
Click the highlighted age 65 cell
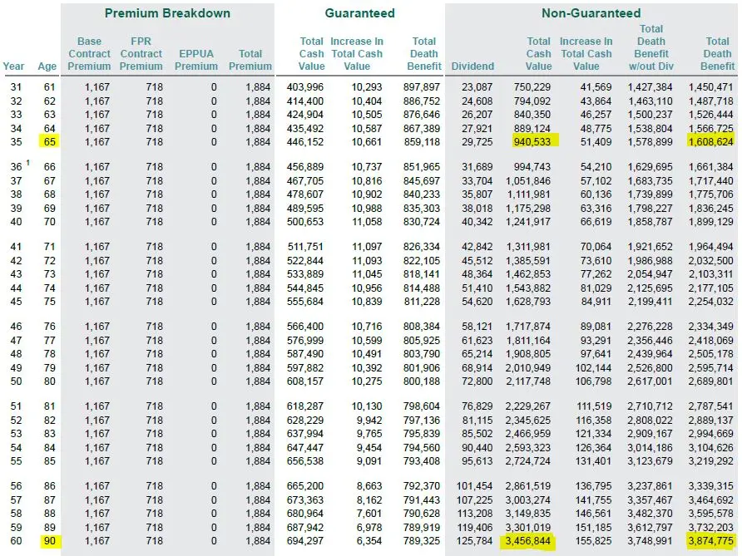tap(49, 141)
